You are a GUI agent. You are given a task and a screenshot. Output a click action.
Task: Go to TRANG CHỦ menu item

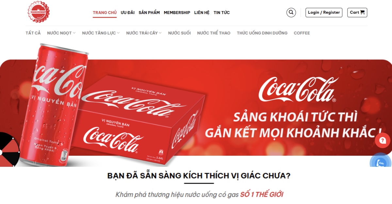(x=105, y=12)
